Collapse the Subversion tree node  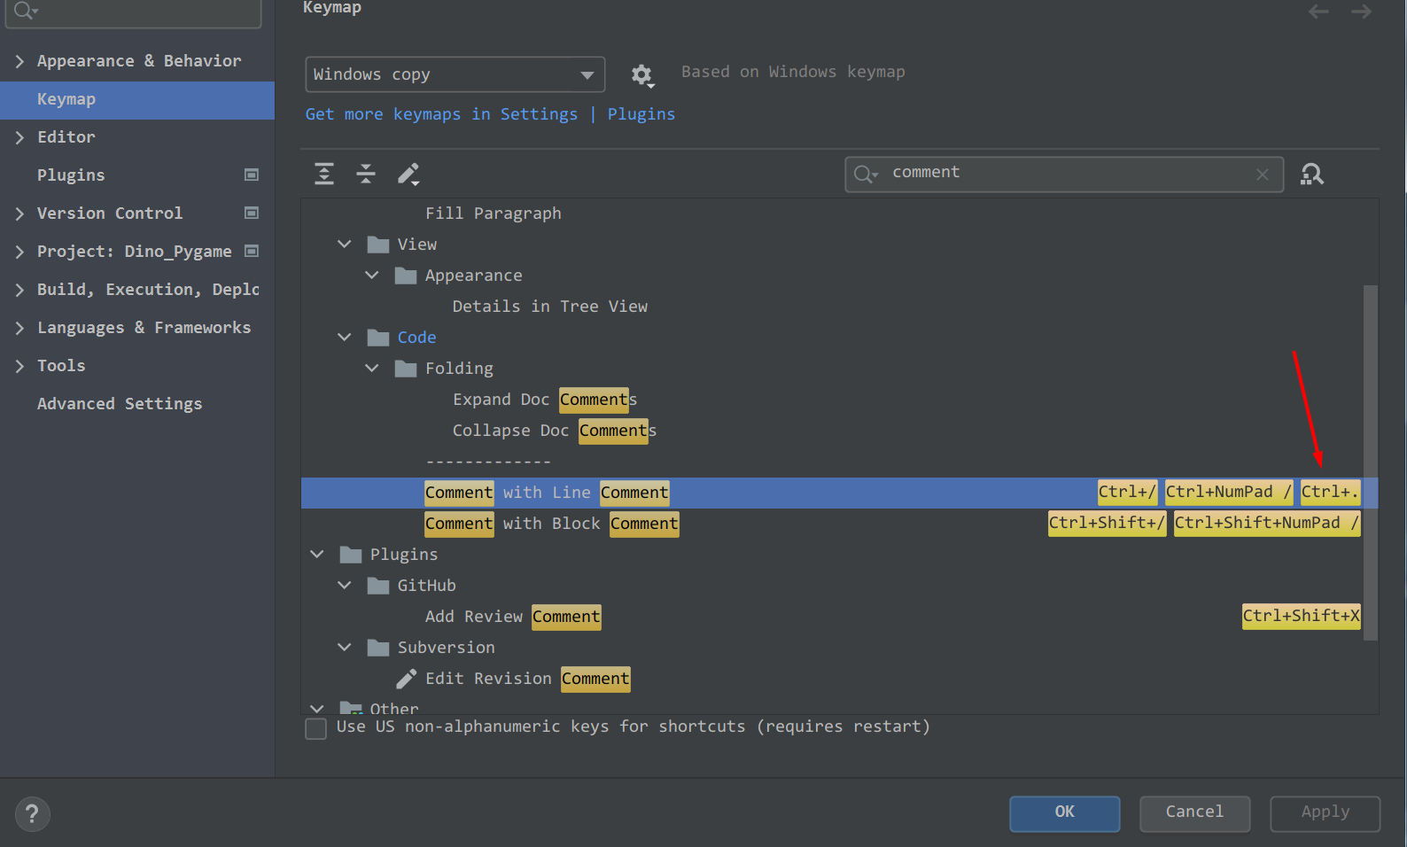point(345,647)
